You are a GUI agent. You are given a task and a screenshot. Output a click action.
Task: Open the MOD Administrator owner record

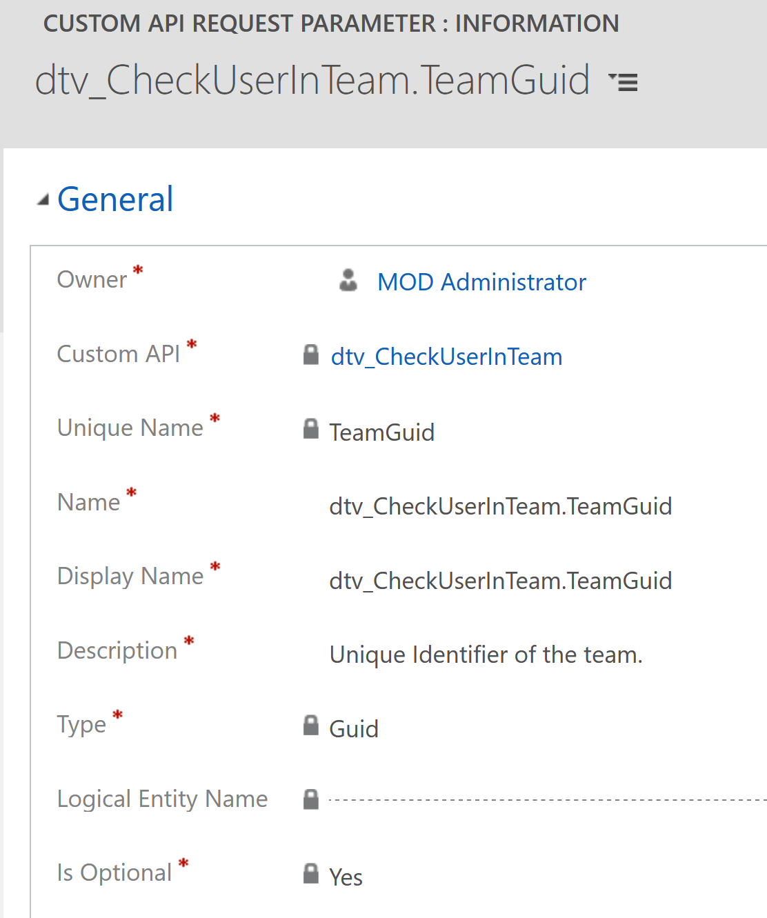pyautogui.click(x=481, y=281)
